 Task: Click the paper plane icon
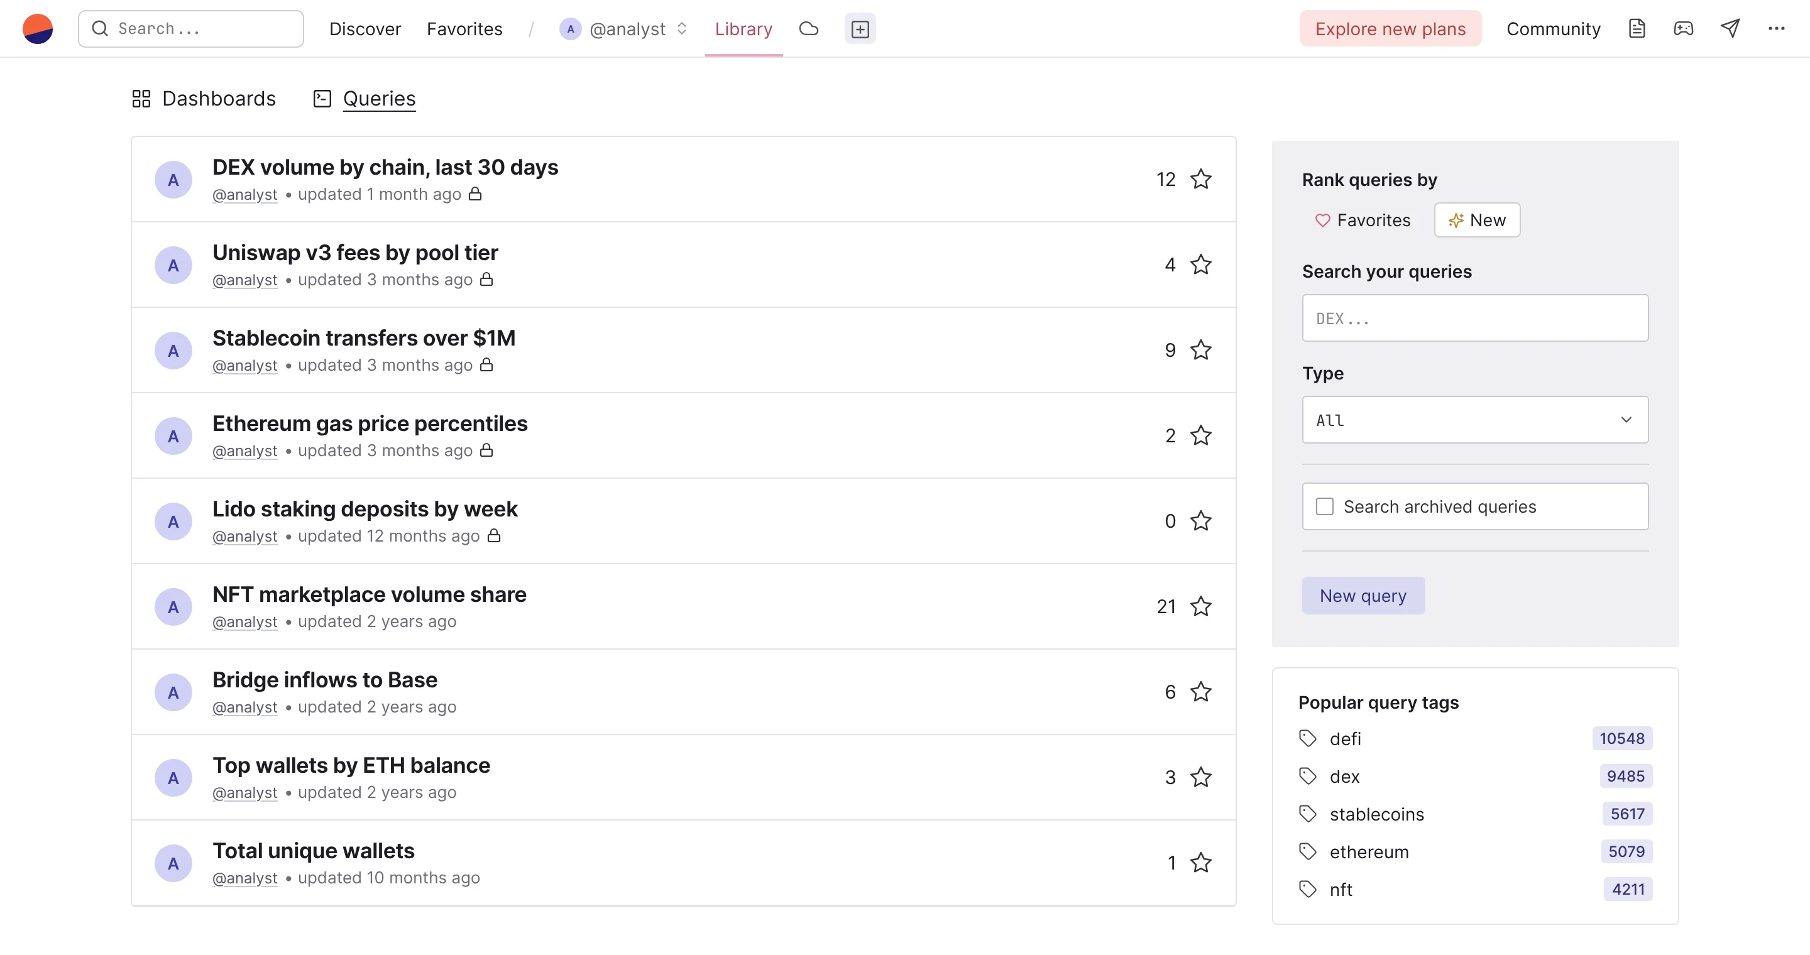tap(1730, 29)
